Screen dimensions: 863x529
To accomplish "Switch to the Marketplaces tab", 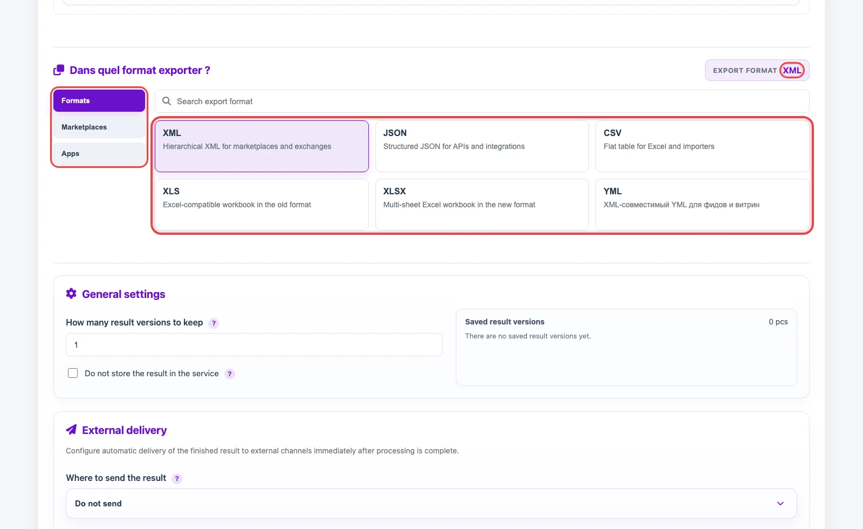I will (99, 127).
